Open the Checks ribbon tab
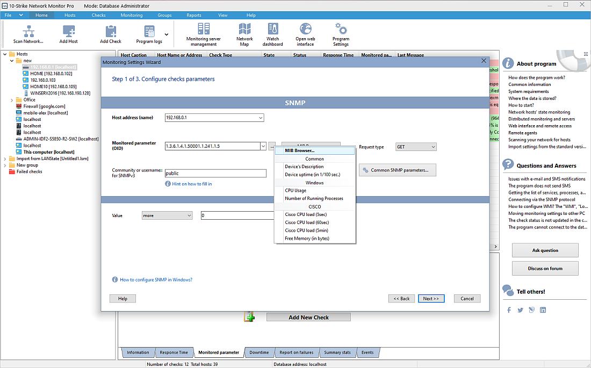591x368 pixels. pos(98,15)
